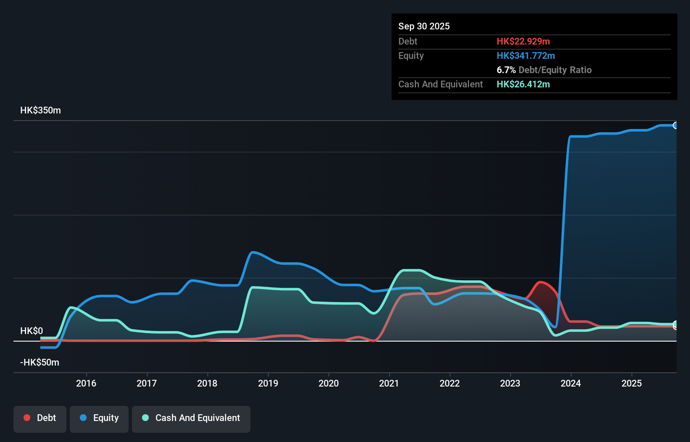The image size is (690, 442).
Task: Click the 2025 x-axis label
Action: click(x=632, y=383)
